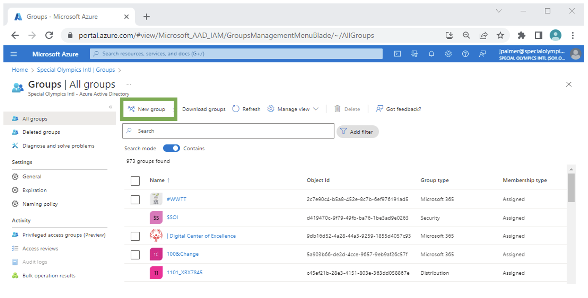This screenshot has height=298, width=588.
Task: Check the box for Digital Center of Excellence
Action: [135, 236]
